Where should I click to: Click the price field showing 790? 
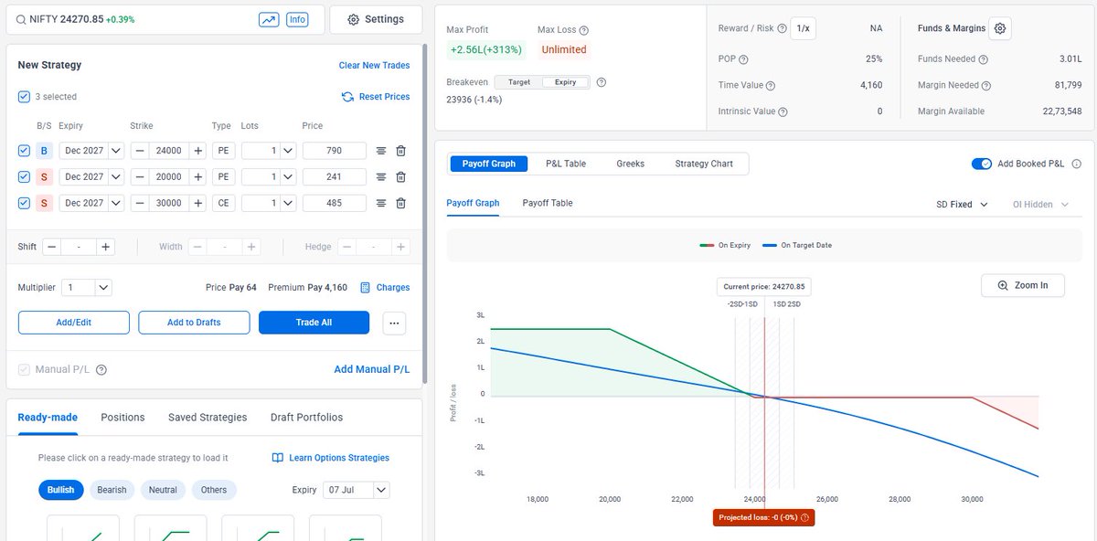point(335,151)
